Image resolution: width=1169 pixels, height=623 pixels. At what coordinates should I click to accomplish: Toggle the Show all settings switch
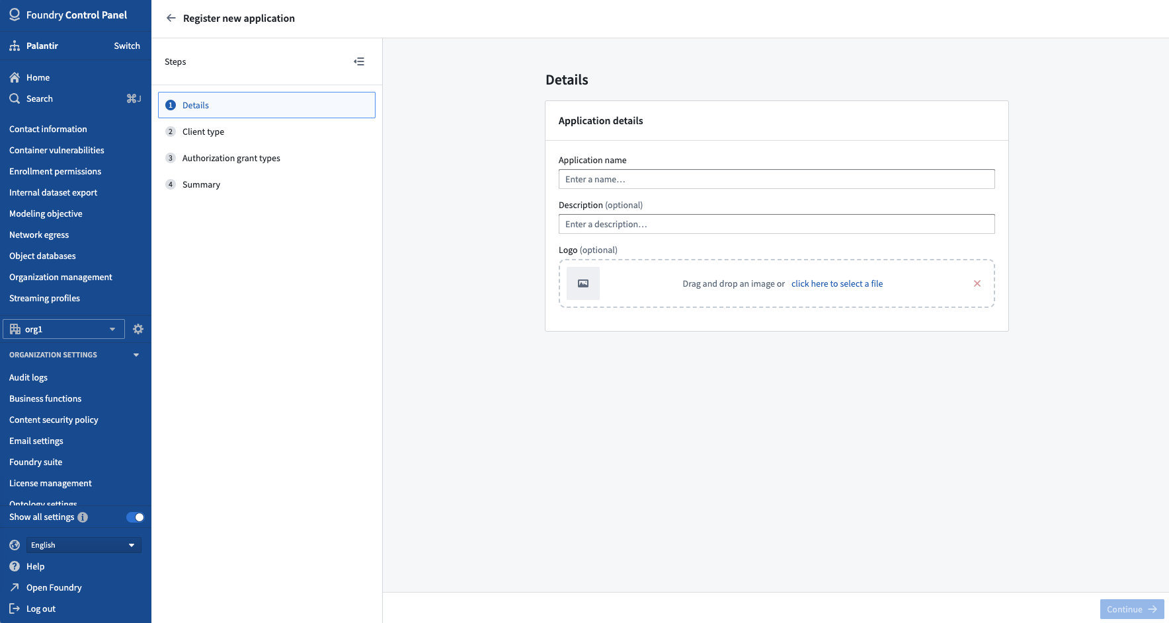(135, 517)
